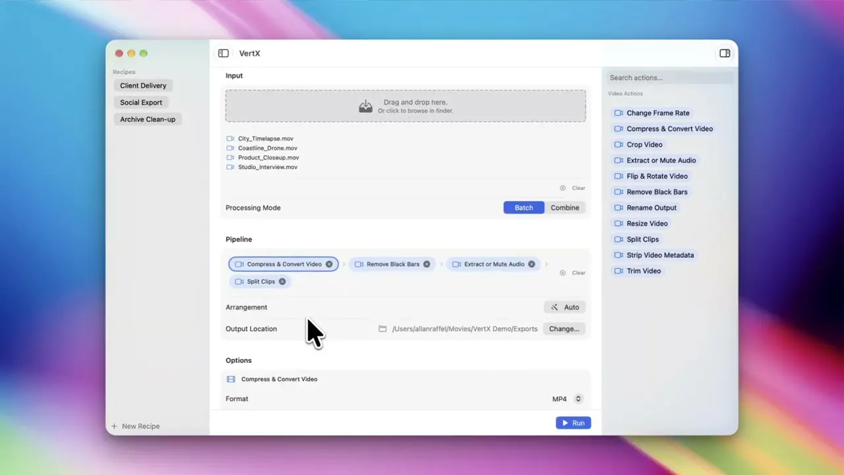Click the Change Frame Rate action icon
This screenshot has width=844, height=475.
618,113
